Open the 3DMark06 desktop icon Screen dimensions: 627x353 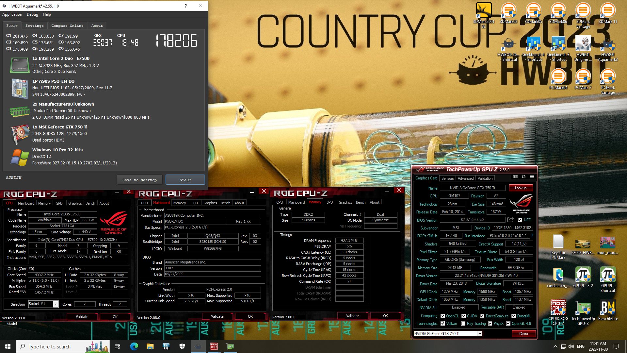coord(558,13)
